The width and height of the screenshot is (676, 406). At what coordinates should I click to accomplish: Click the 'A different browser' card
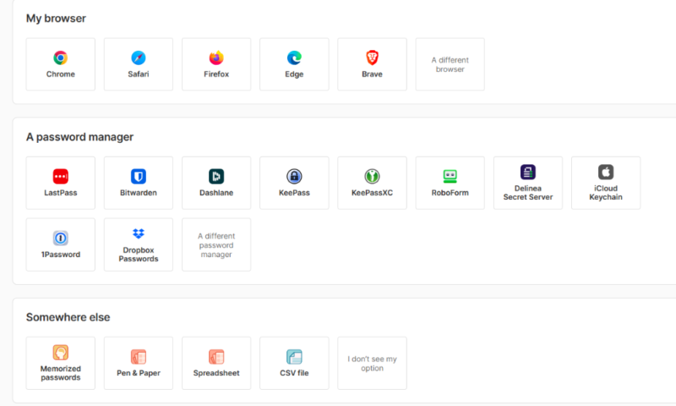[x=450, y=64]
